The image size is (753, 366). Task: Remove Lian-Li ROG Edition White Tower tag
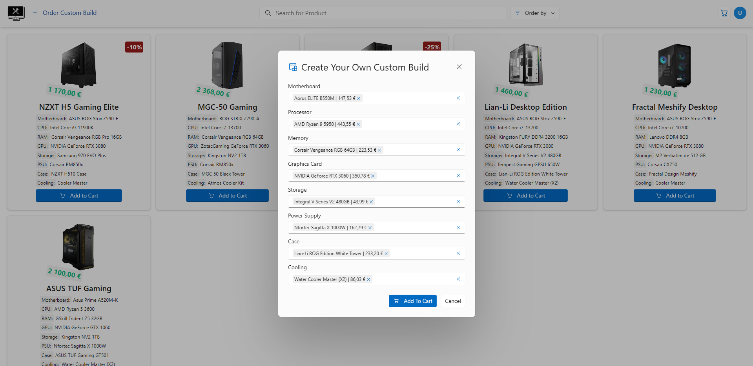click(x=386, y=254)
